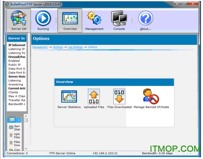203x159 pixels.
Task: Follow the Management breadcrumb link
Action: click(40, 47)
